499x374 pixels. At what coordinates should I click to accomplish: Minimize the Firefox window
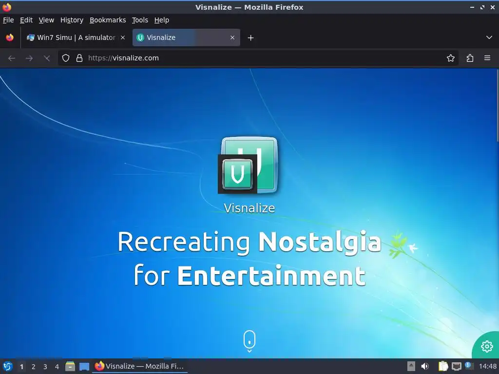(472, 7)
